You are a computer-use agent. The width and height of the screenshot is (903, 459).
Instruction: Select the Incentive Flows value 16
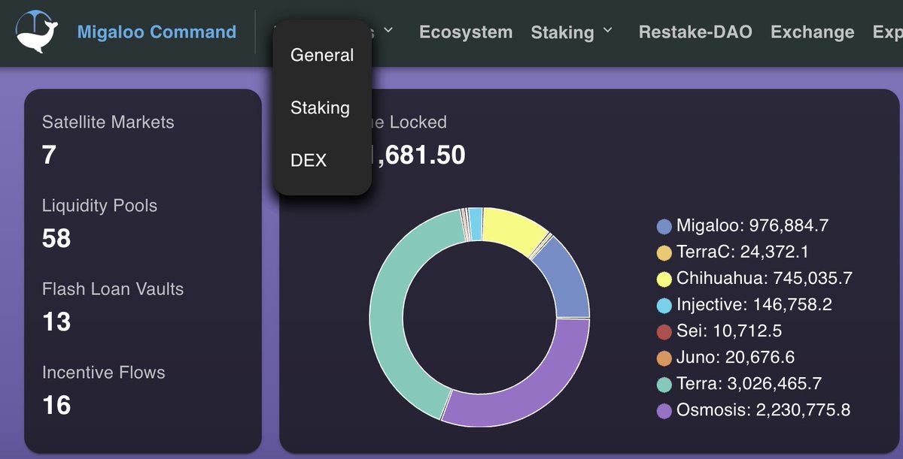[56, 406]
